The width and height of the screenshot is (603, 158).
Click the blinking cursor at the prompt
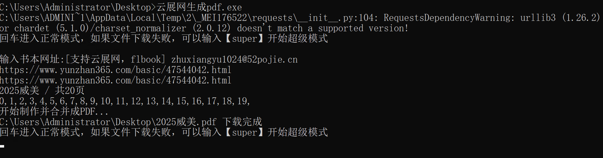pyautogui.click(x=2, y=146)
